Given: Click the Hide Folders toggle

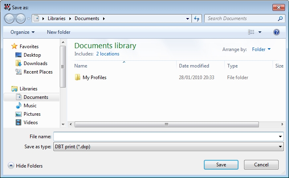Looking at the screenshot, I should coord(25,166).
